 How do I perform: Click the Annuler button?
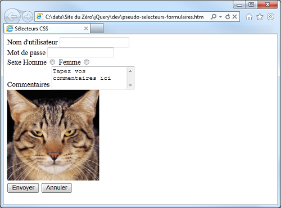(x=57, y=188)
